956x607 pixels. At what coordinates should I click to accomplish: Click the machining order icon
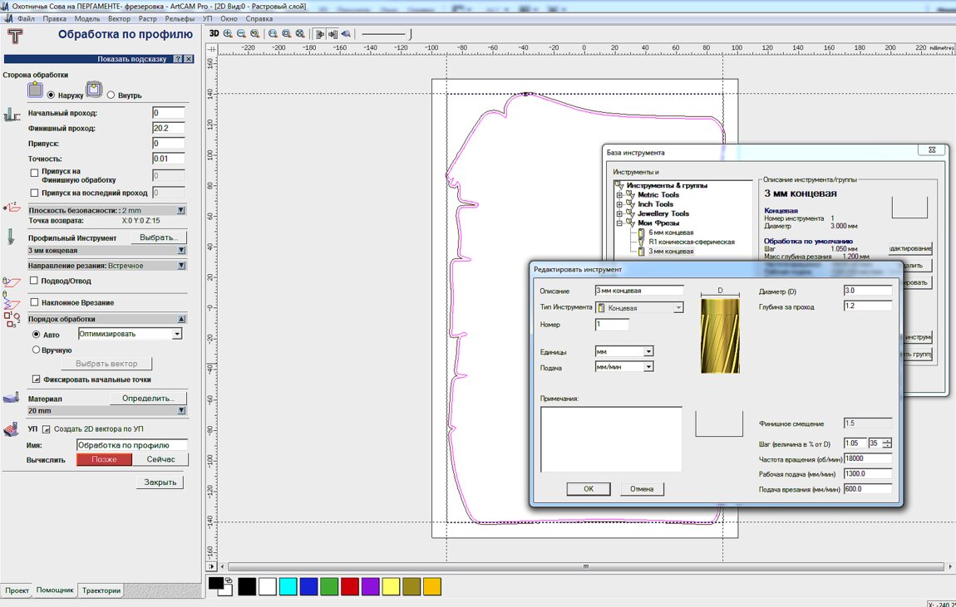tap(12, 320)
